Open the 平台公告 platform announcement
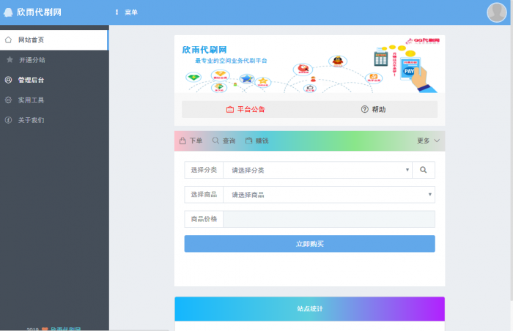The image size is (513, 331). click(x=246, y=109)
